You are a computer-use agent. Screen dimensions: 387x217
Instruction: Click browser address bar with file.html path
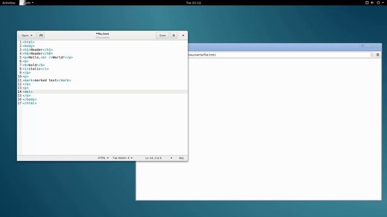click(x=278, y=55)
